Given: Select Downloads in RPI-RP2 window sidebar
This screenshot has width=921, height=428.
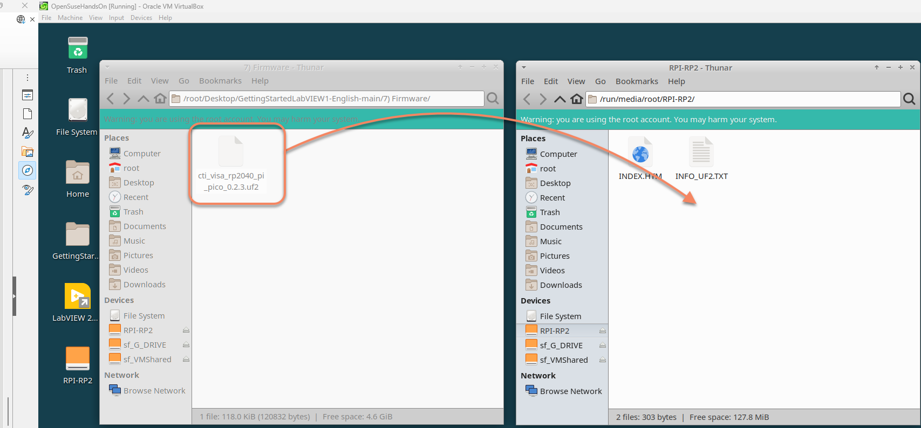Looking at the screenshot, I should pyautogui.click(x=562, y=285).
